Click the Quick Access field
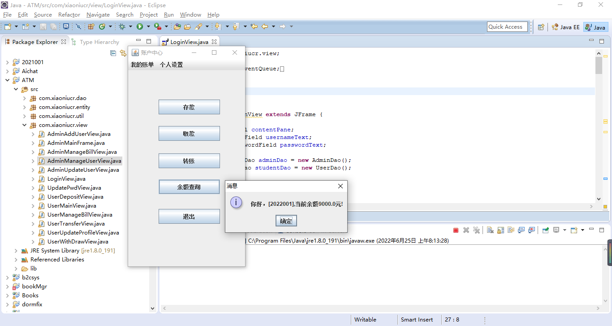The image size is (612, 326). coord(507,27)
